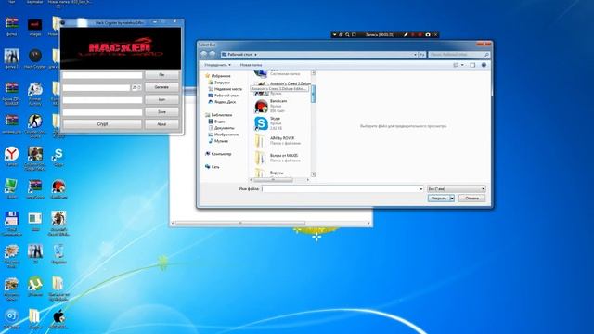Open the Hack Crypter desktop icon
This screenshot has height=334, width=594.
tap(35, 58)
